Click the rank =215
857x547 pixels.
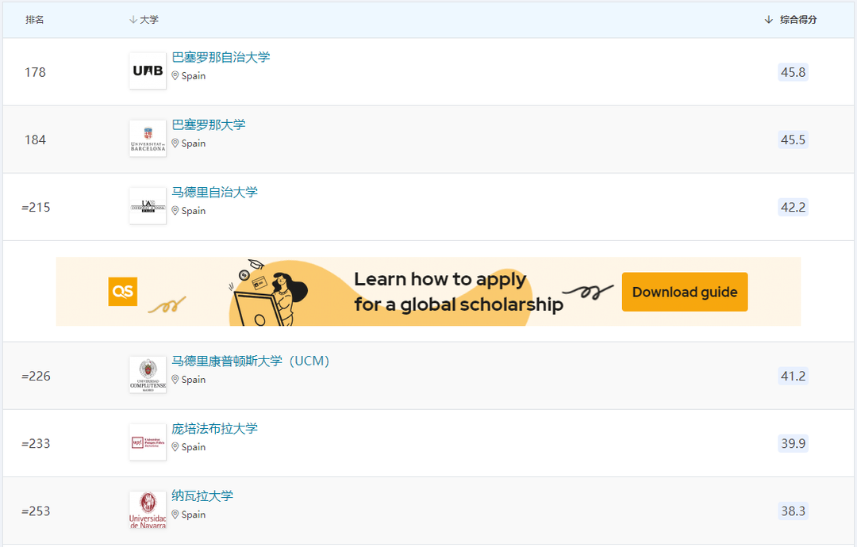36,208
